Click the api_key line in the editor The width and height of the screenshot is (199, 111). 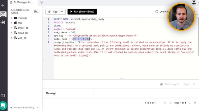[x=96, y=36]
